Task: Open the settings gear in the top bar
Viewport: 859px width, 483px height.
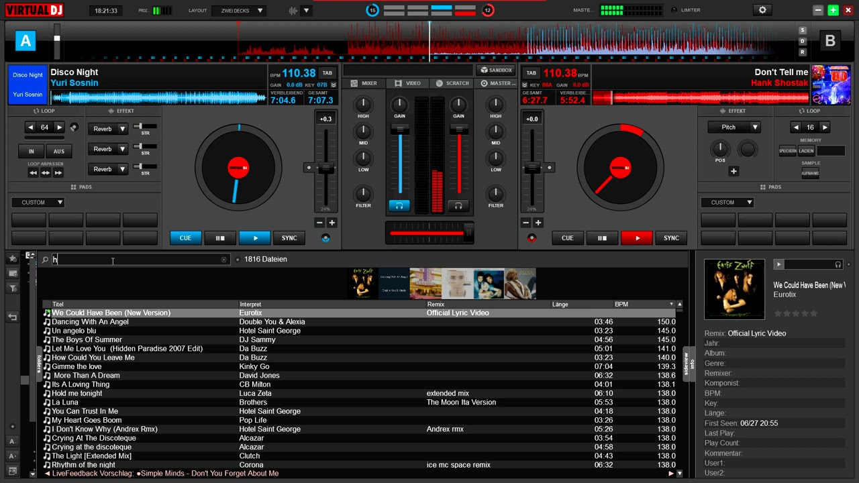Action: 762,10
